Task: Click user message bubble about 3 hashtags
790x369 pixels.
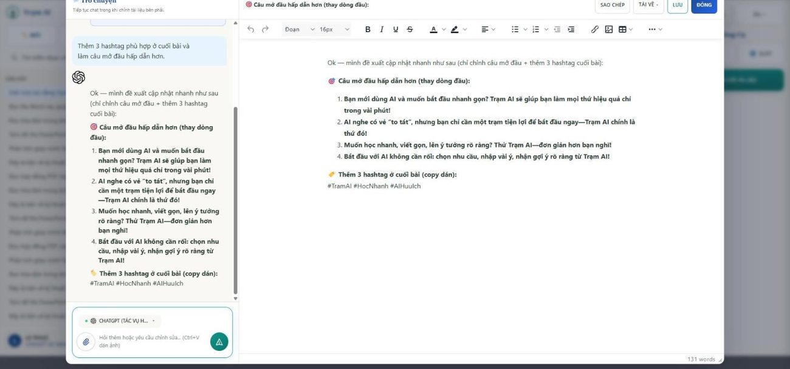Action: pos(149,51)
